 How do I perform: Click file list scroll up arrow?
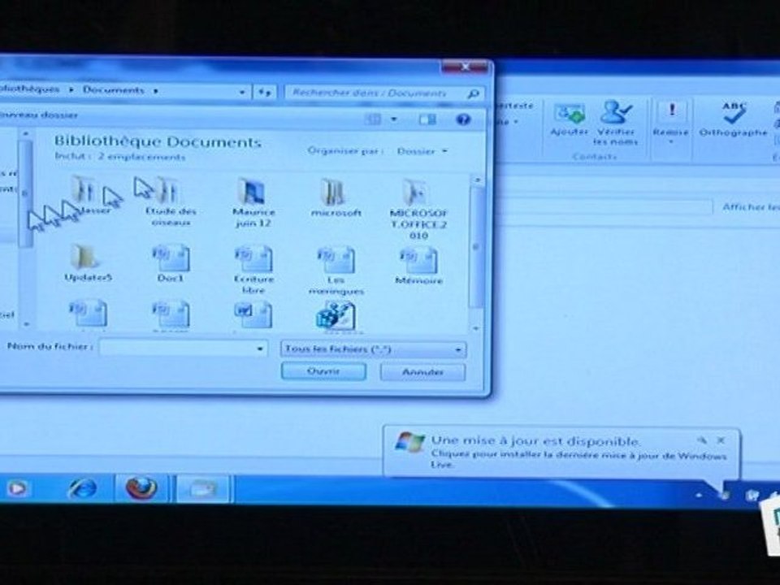(x=477, y=180)
